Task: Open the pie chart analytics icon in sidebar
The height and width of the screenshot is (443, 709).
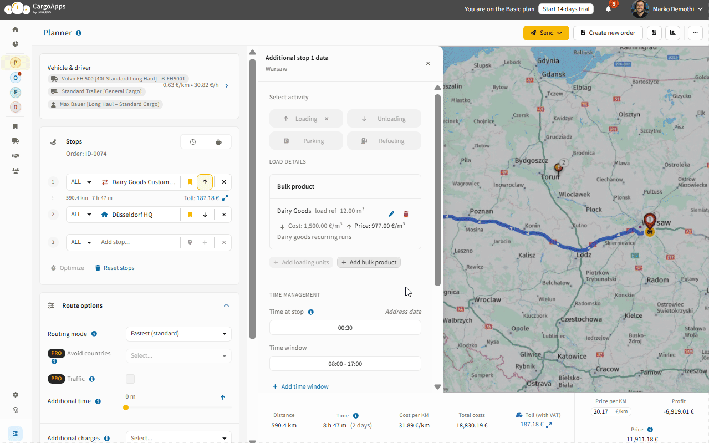Action: (16, 44)
